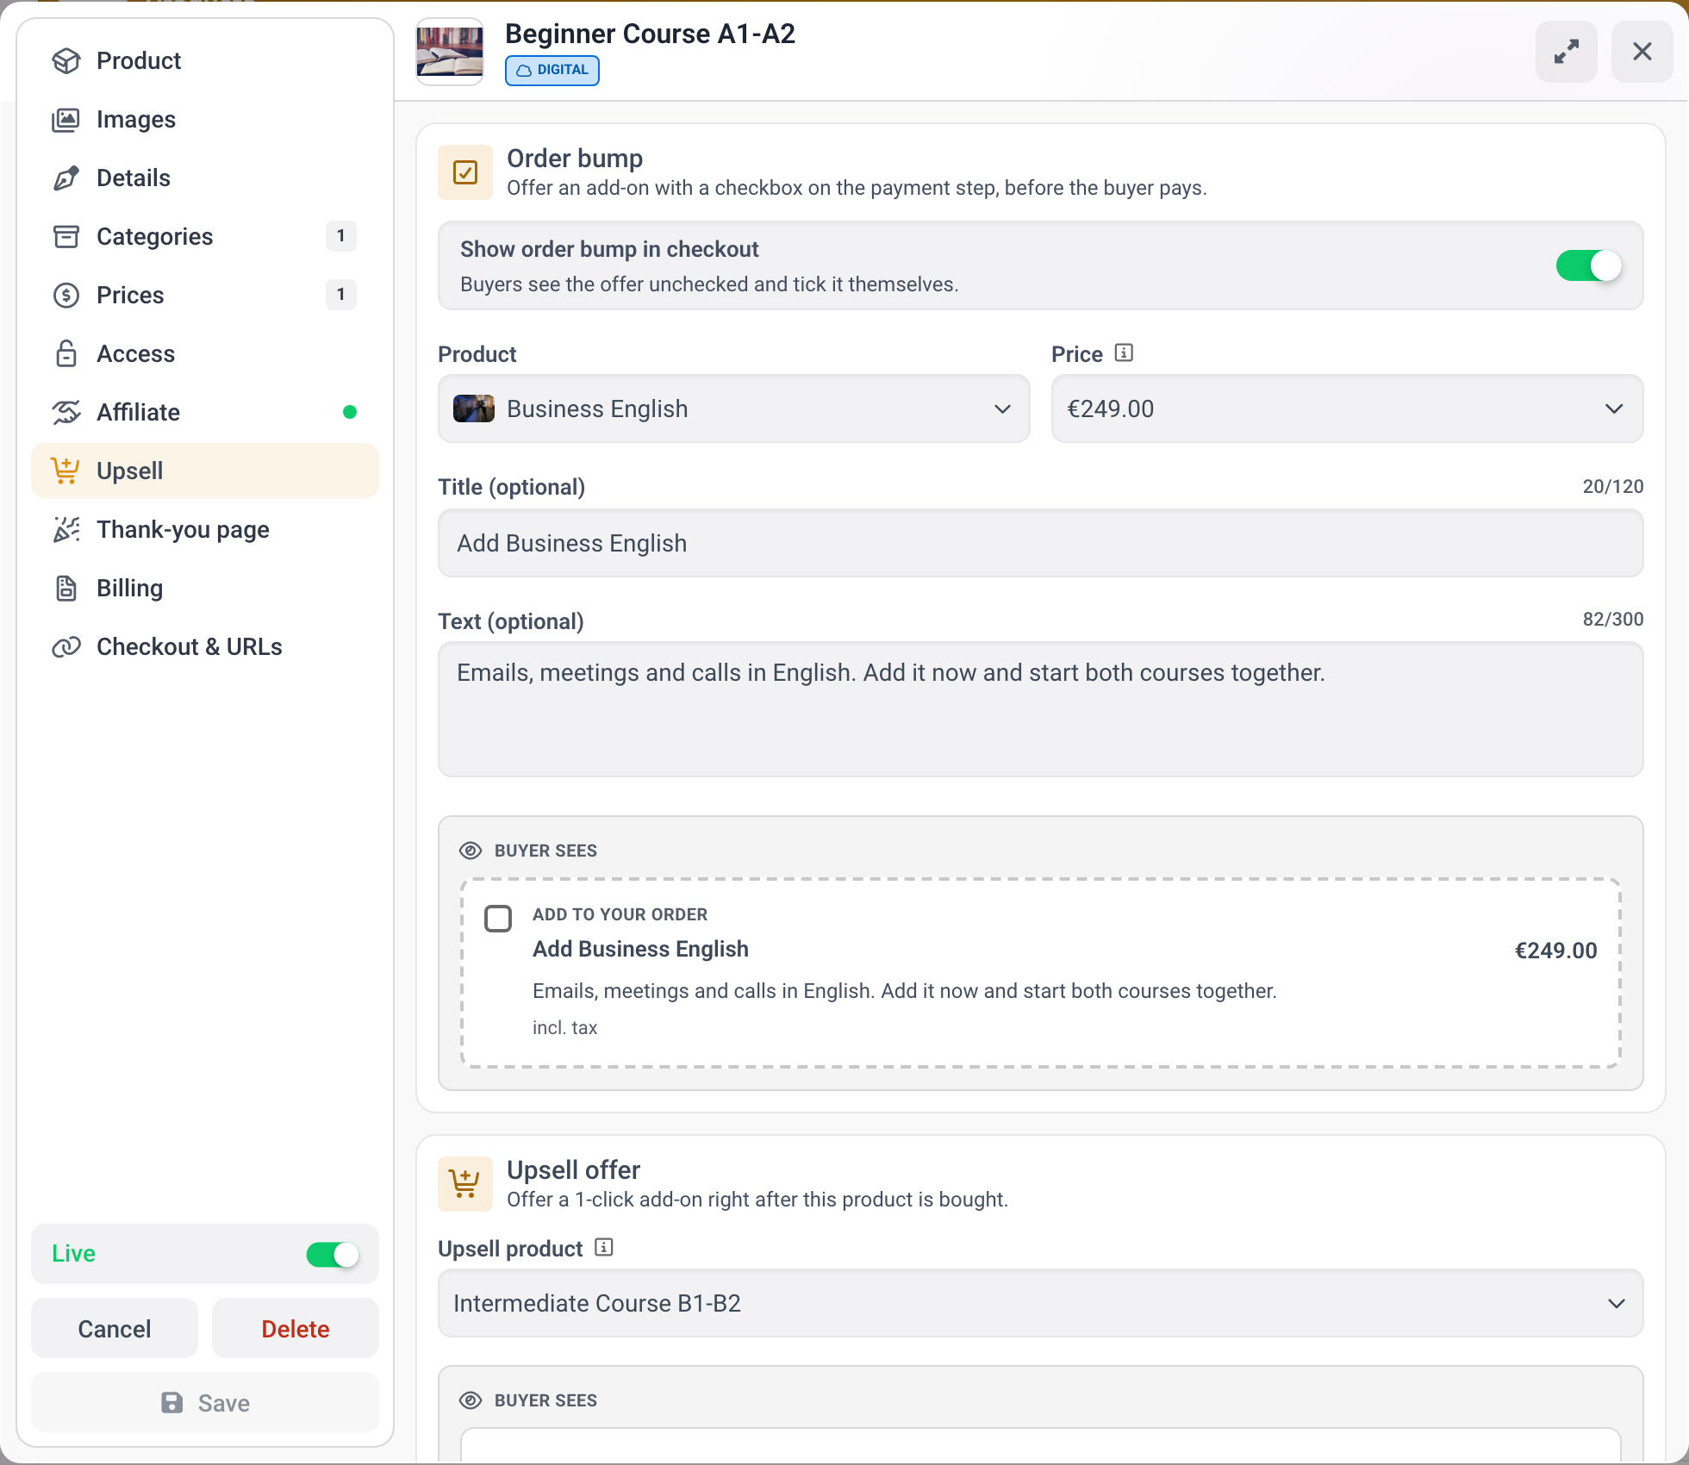The width and height of the screenshot is (1689, 1465).
Task: Tick the Add to your order checkbox
Action: [x=498, y=919]
